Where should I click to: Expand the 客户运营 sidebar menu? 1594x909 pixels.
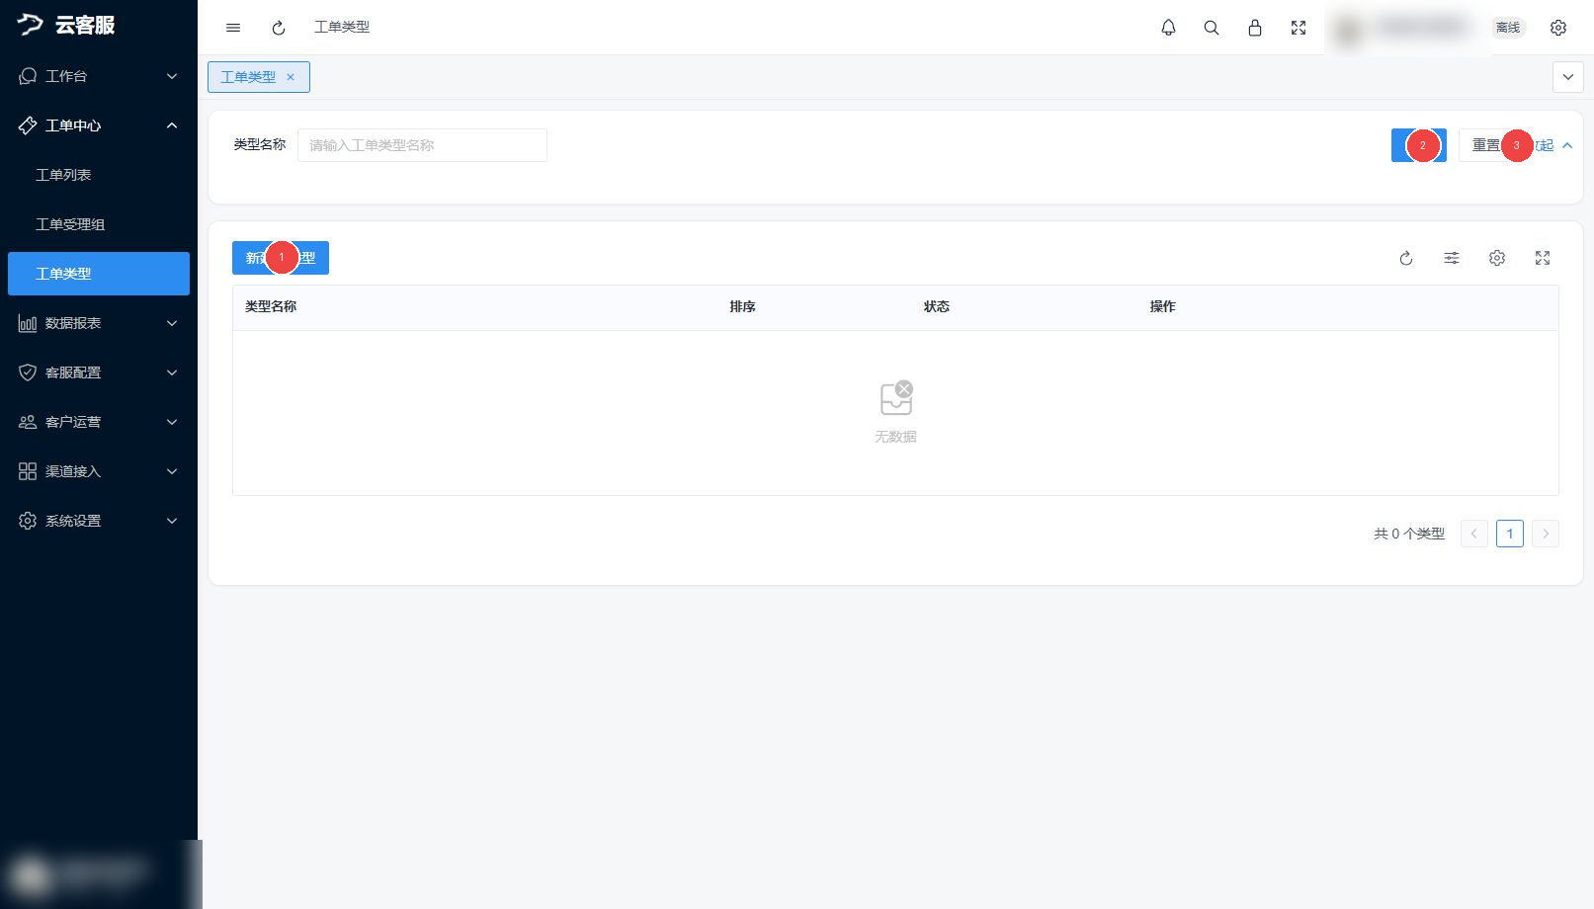pyautogui.click(x=99, y=422)
